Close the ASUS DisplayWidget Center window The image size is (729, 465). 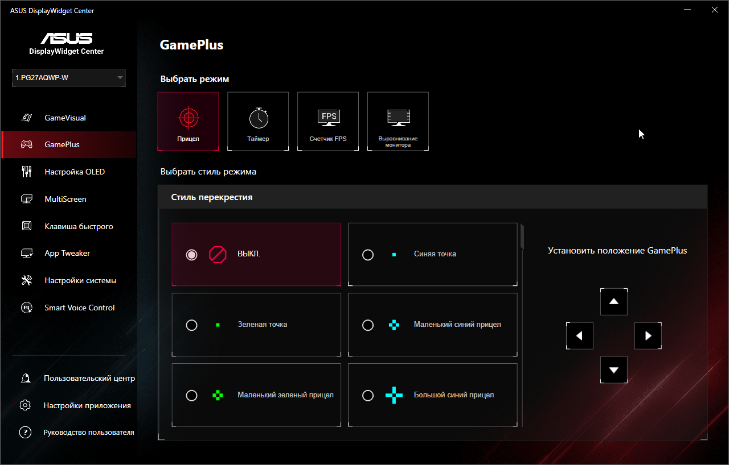[x=715, y=10]
